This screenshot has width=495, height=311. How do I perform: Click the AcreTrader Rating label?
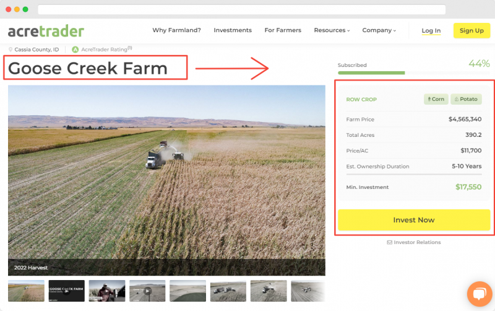point(106,50)
